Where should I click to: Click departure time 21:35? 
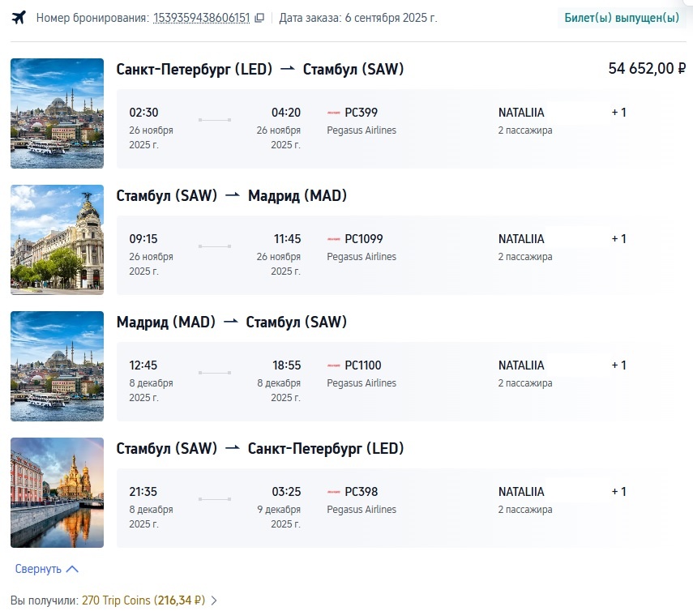(x=143, y=492)
